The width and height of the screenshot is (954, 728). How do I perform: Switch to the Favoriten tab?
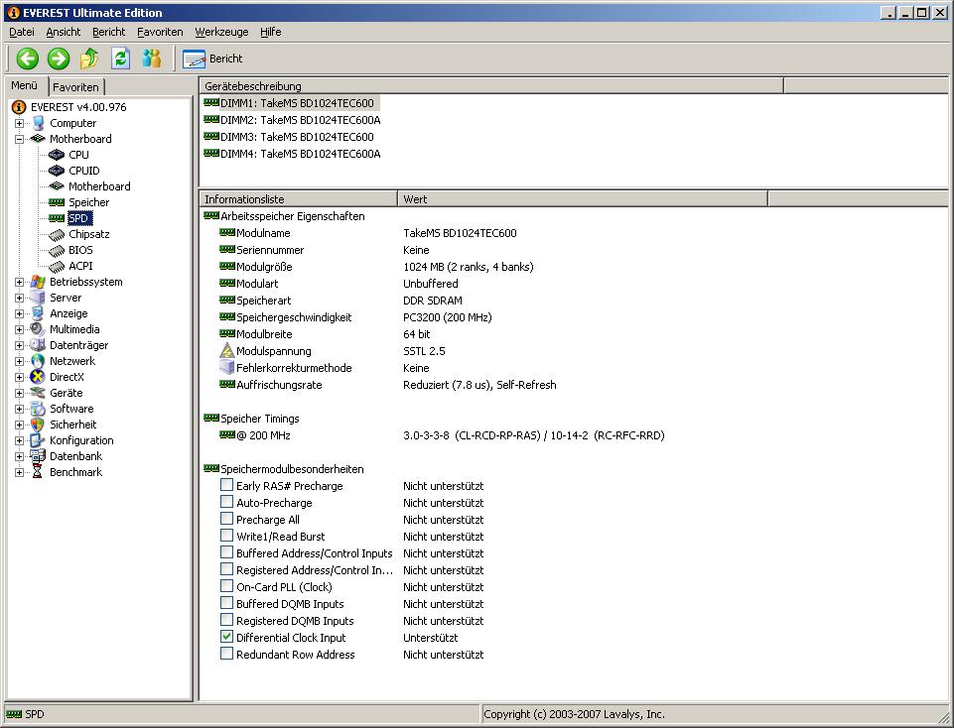75,87
